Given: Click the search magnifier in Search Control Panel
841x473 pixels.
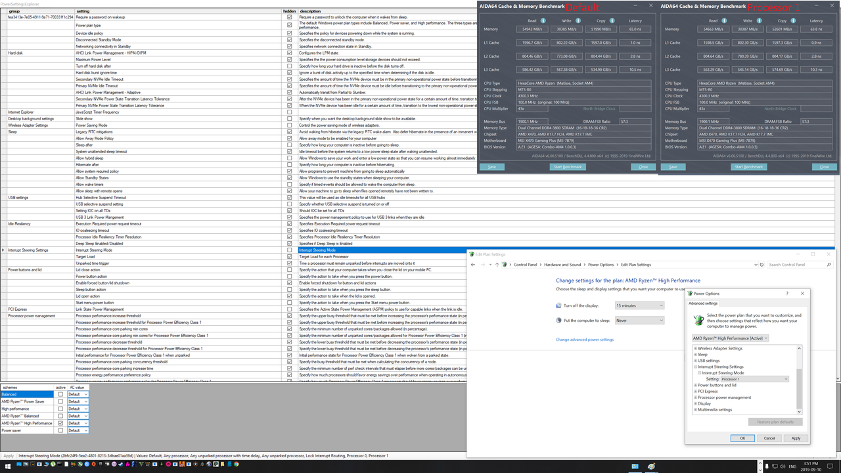Looking at the screenshot, I should [x=829, y=265].
